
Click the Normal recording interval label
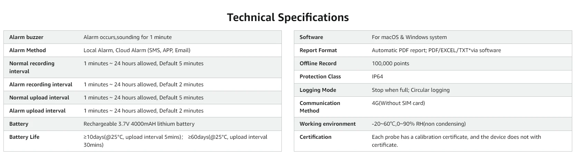coord(32,67)
